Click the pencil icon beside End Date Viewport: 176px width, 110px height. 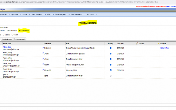point(137,43)
